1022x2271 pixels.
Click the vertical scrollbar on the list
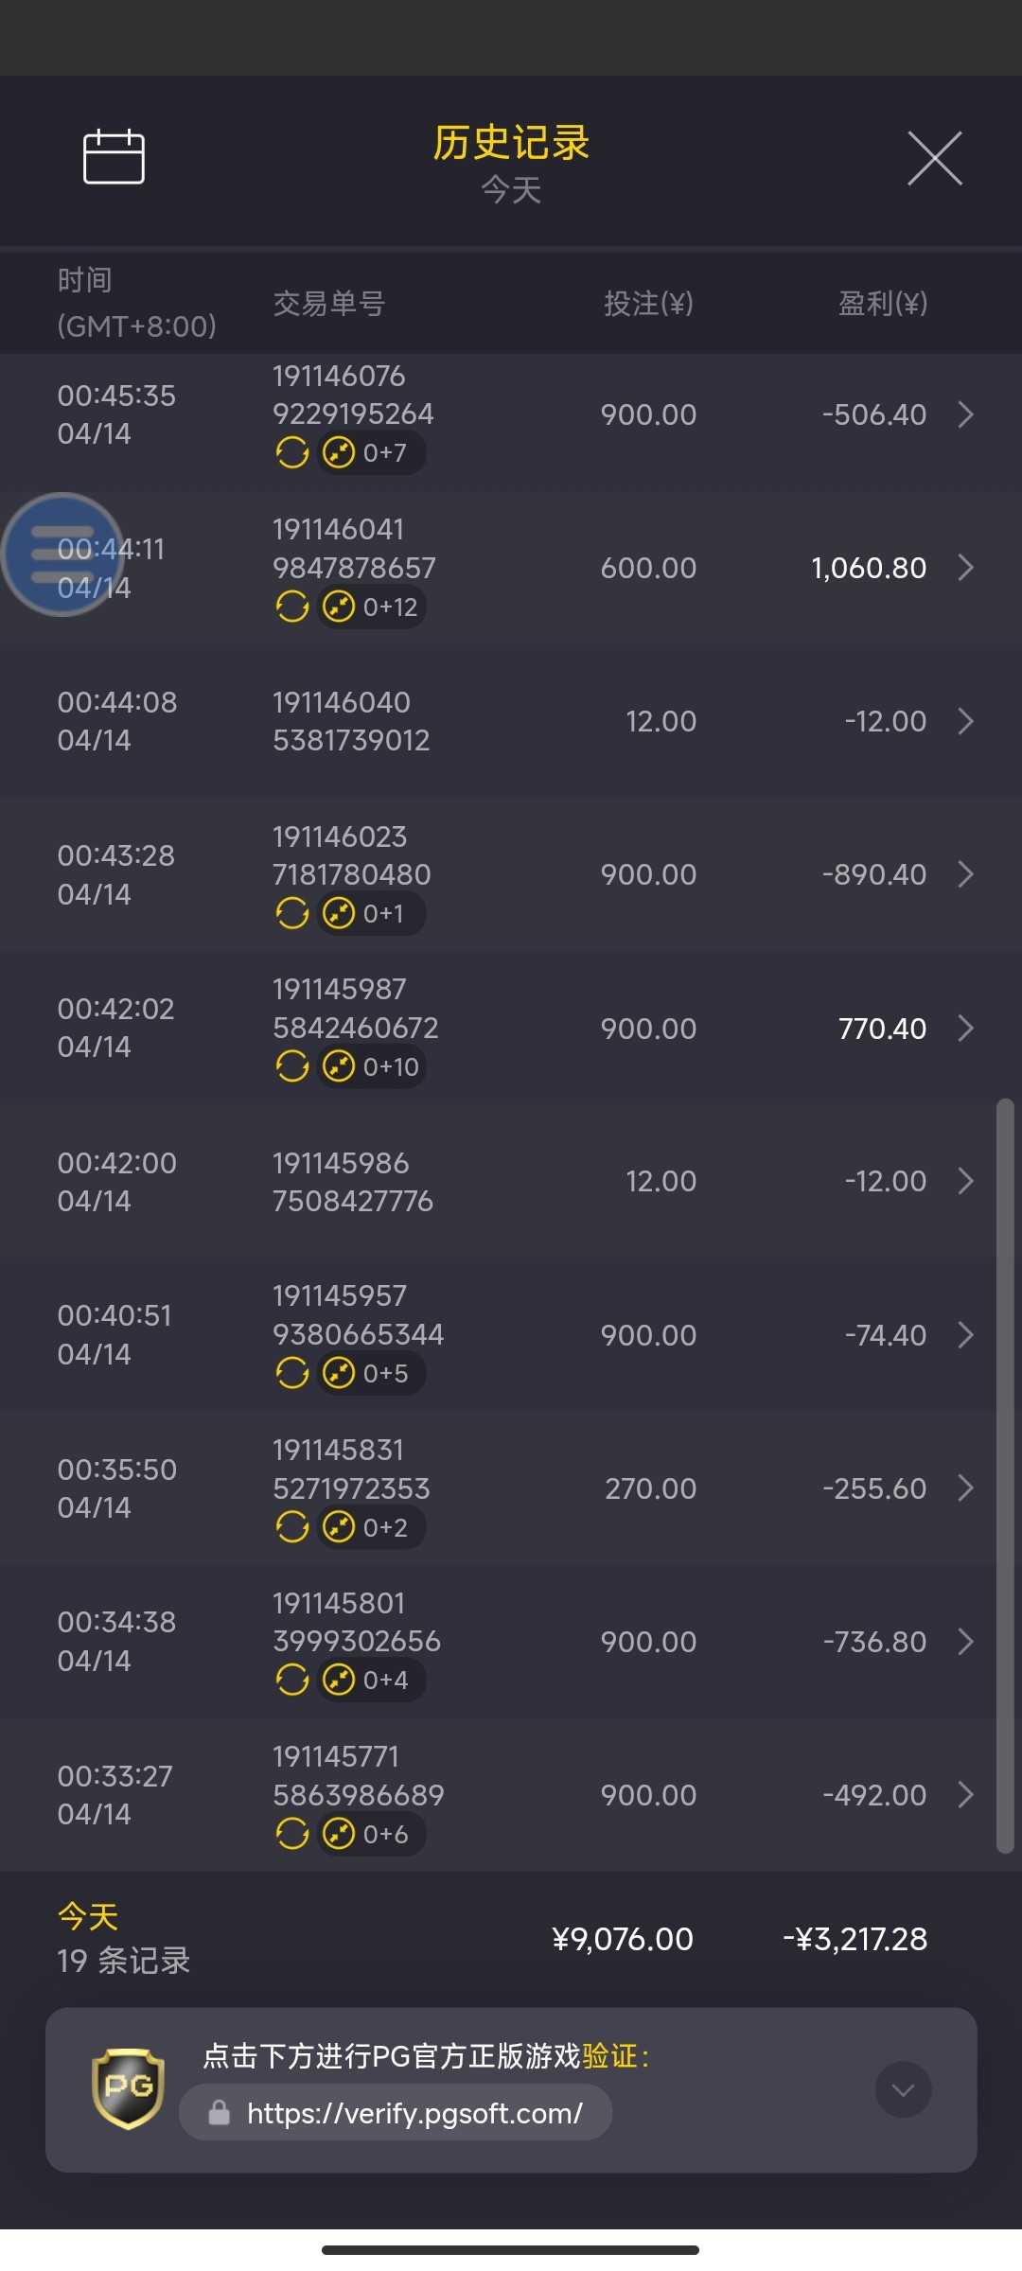[x=1005, y=1474]
